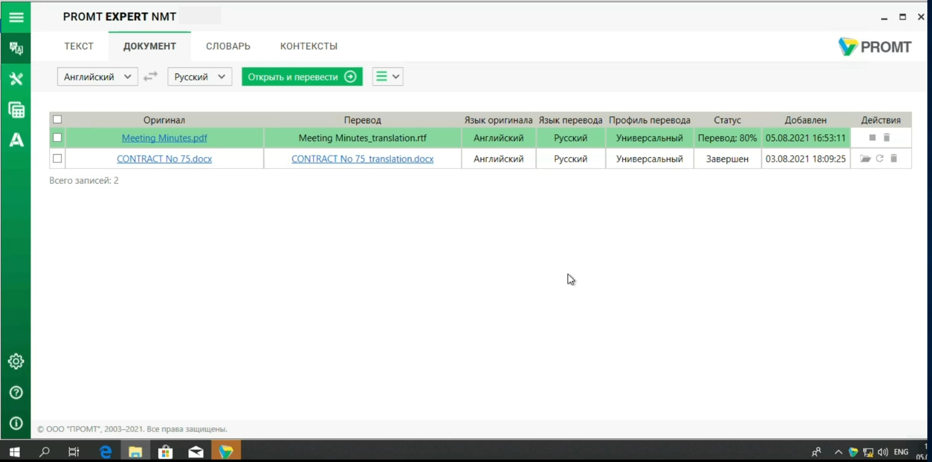Click the Язык перевода column header
The width and height of the screenshot is (932, 462).
tap(571, 120)
